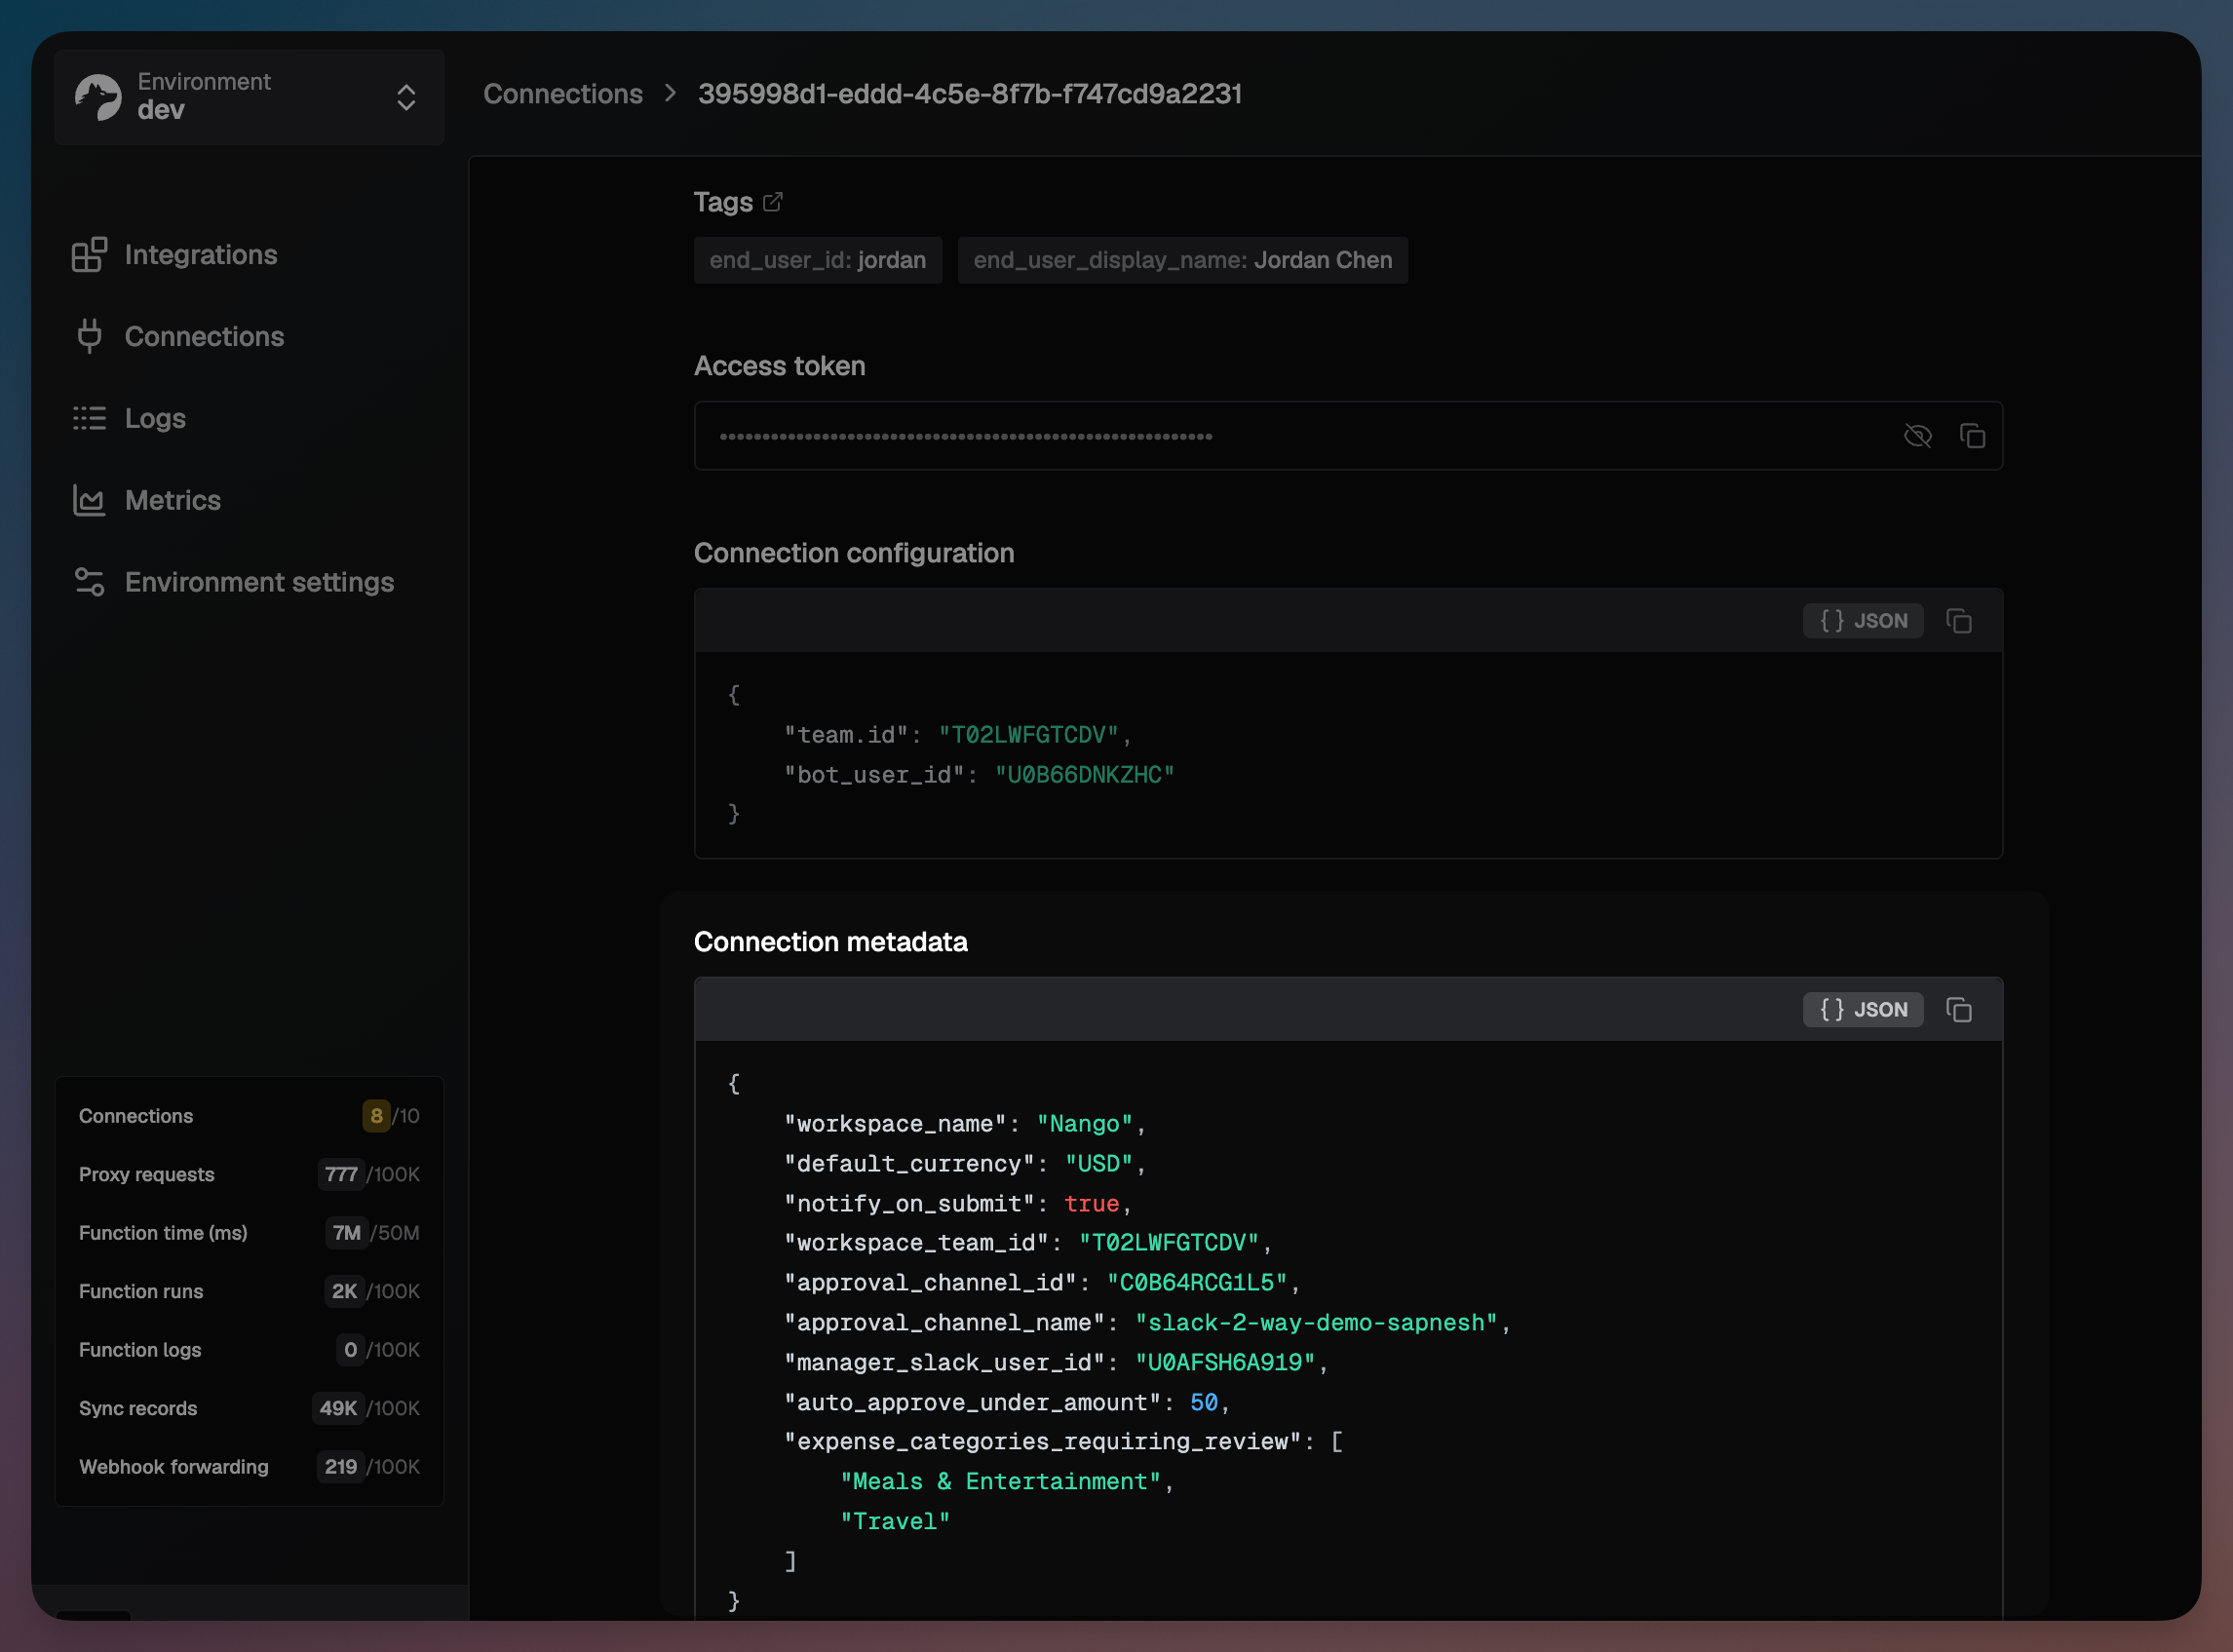Copy the access token
2233x1652 pixels.
1972,436
